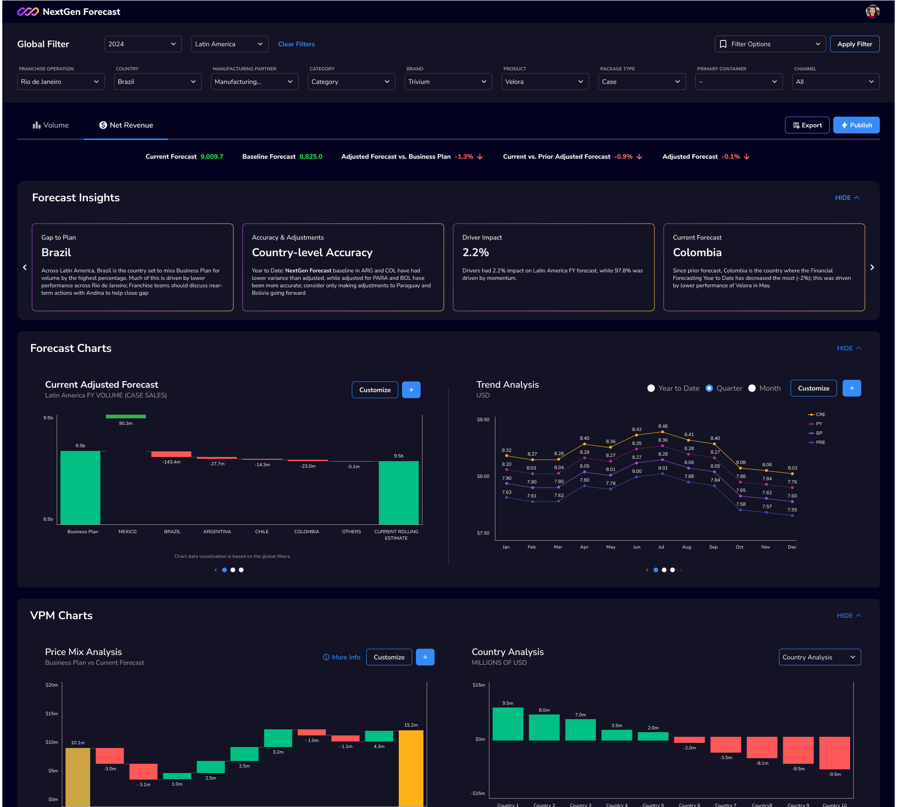Viewport: 897px width, 807px height.
Task: Click Customize on Trend Analysis
Action: click(814, 388)
